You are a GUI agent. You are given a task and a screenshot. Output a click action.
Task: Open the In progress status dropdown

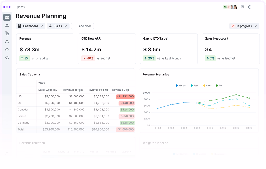click(244, 26)
